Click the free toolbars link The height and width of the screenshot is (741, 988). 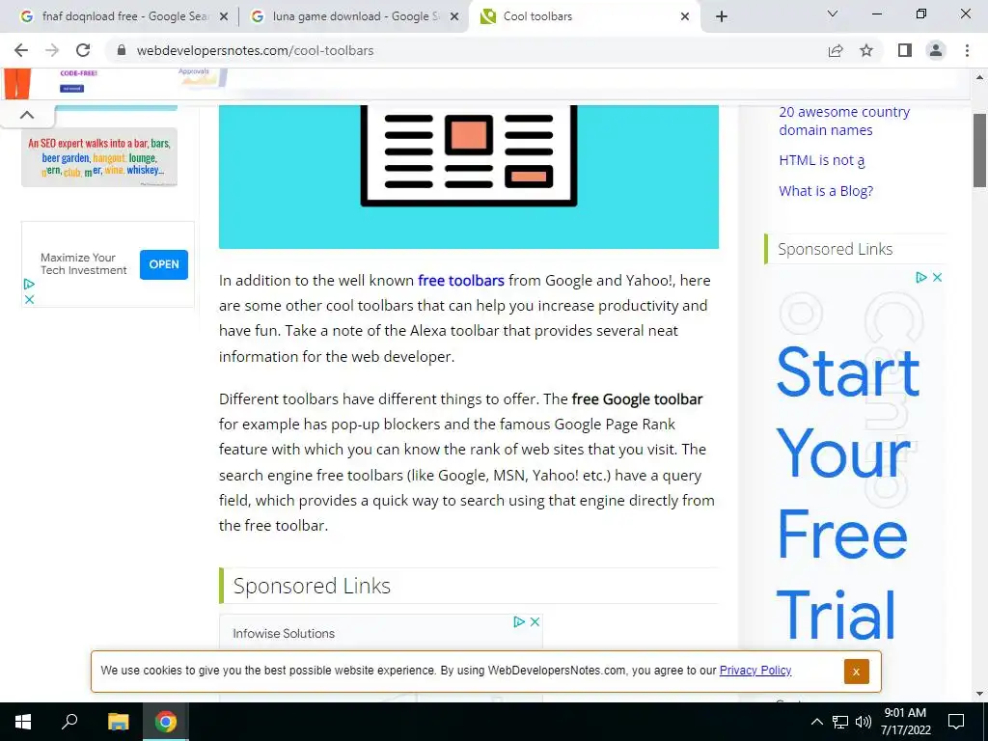coord(461,281)
